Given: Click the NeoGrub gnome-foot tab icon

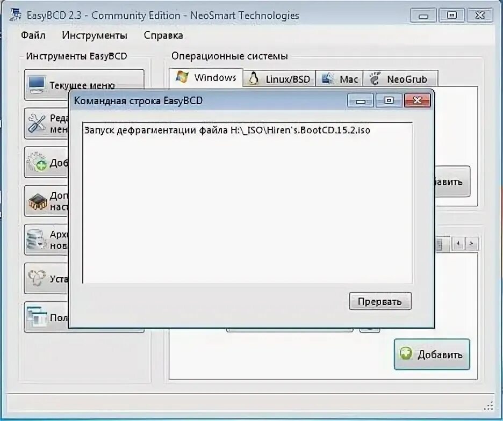Looking at the screenshot, I should [375, 78].
